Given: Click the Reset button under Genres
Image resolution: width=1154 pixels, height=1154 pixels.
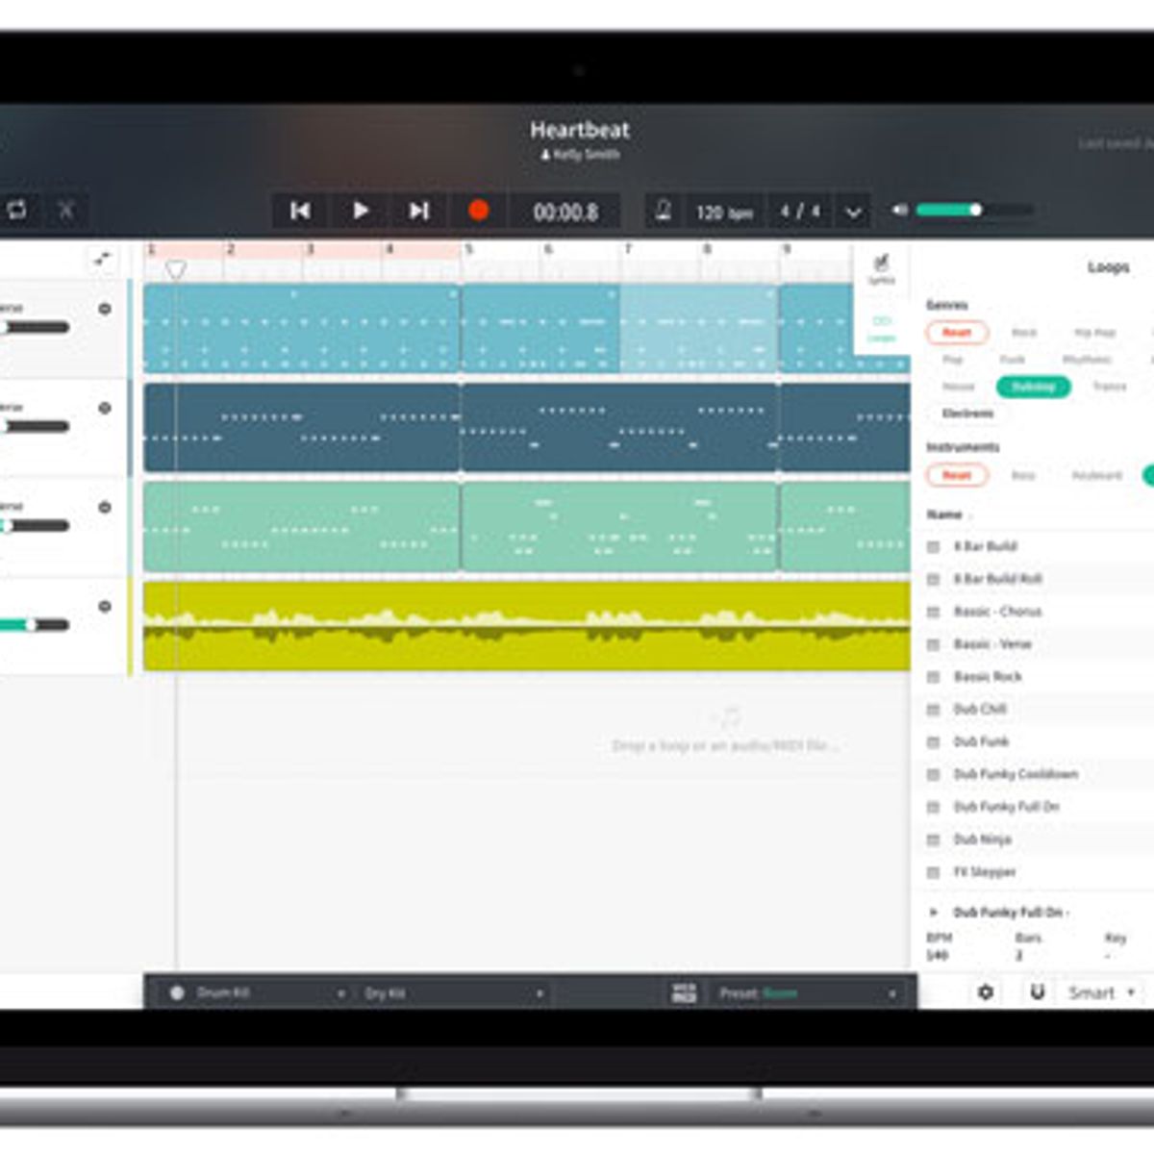Looking at the screenshot, I should (x=957, y=333).
